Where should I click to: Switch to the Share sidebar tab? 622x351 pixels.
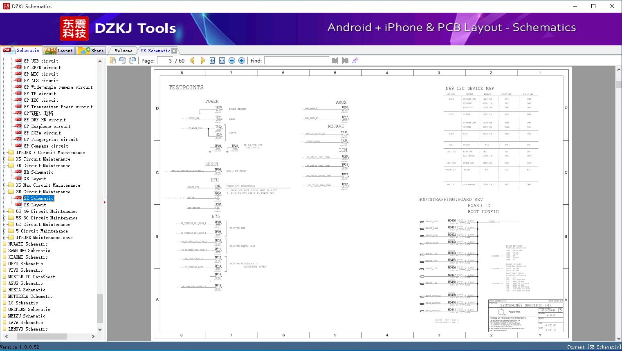click(x=91, y=51)
